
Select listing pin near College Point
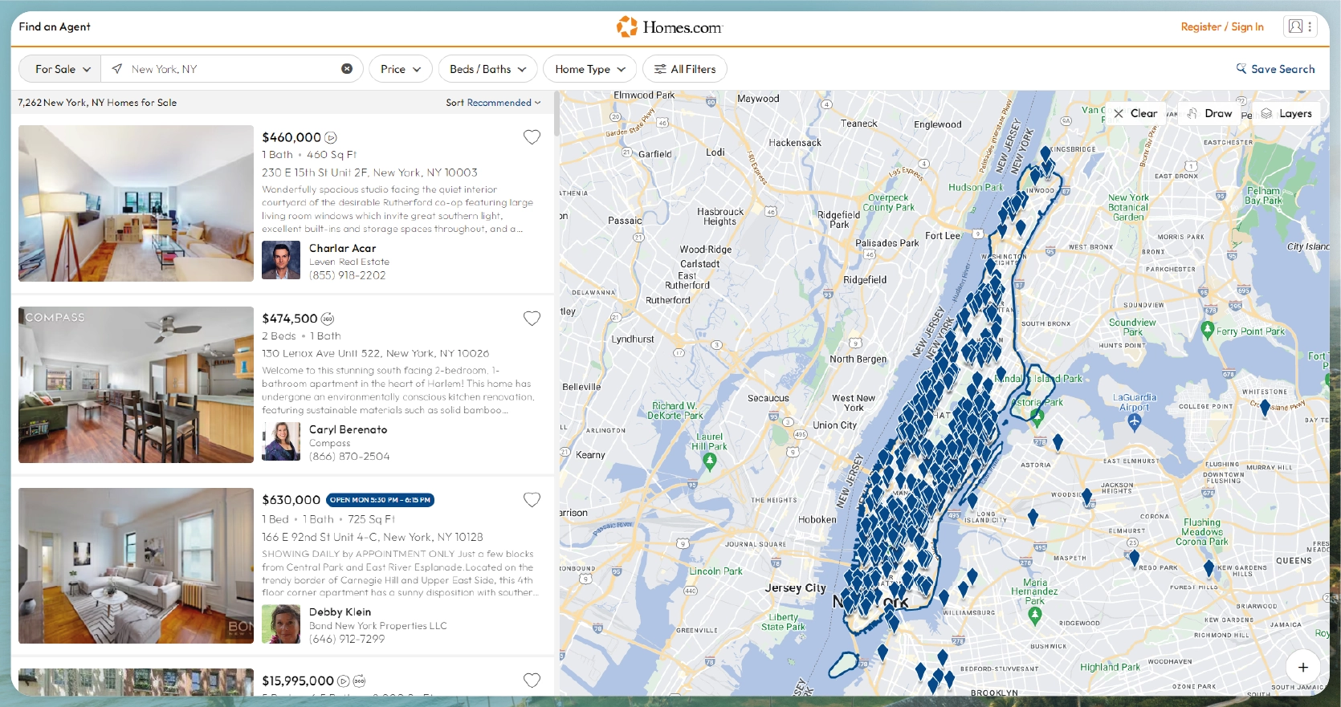(x=1265, y=408)
